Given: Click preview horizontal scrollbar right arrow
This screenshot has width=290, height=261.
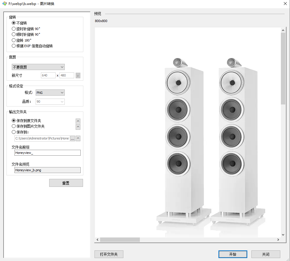Looking at the screenshot, I should pyautogui.click(x=278, y=240).
